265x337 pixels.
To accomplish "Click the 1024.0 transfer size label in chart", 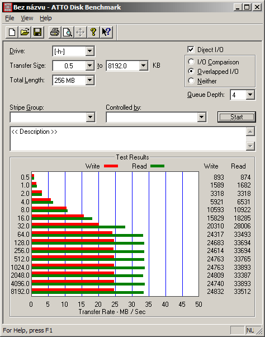I will [20, 268].
